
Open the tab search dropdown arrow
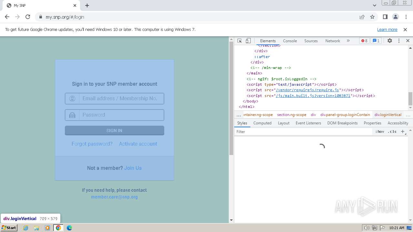(x=375, y=5)
